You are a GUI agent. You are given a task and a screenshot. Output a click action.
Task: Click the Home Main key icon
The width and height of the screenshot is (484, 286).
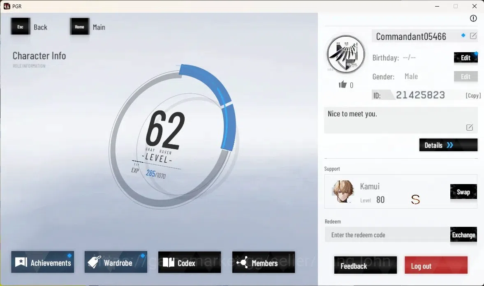click(79, 27)
